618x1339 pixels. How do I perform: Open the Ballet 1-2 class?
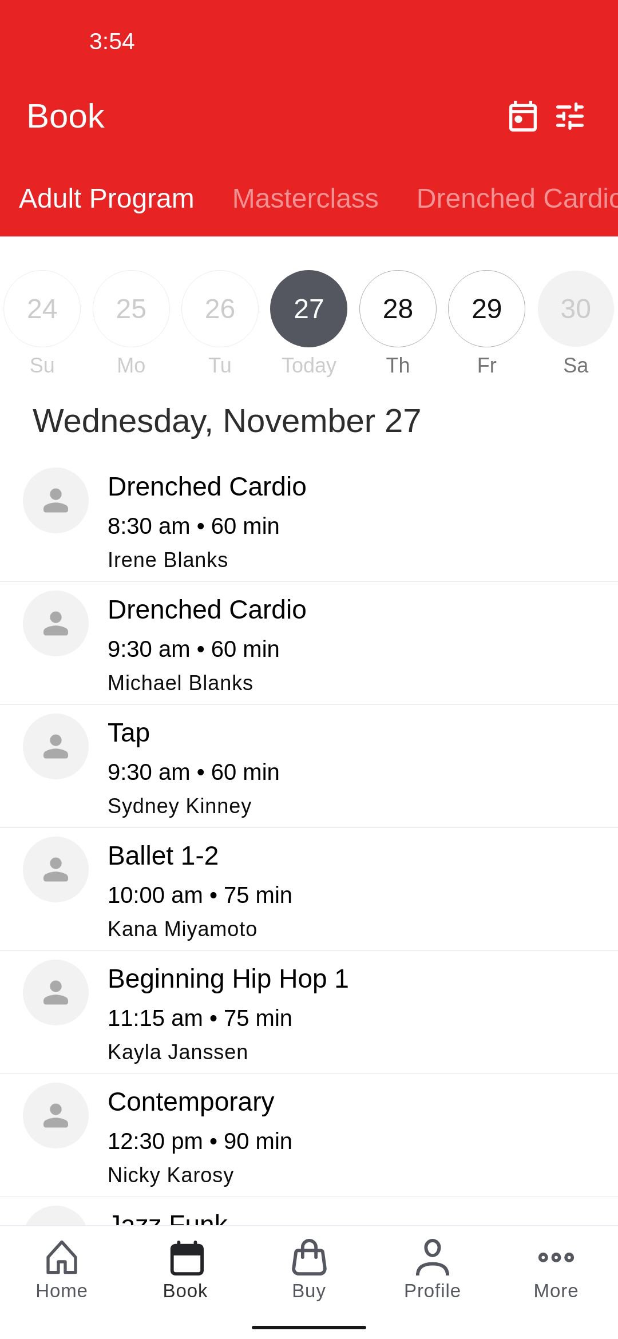point(309,890)
